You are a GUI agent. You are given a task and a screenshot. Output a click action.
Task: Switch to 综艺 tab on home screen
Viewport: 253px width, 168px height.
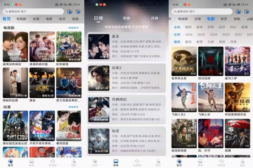[x=62, y=19]
